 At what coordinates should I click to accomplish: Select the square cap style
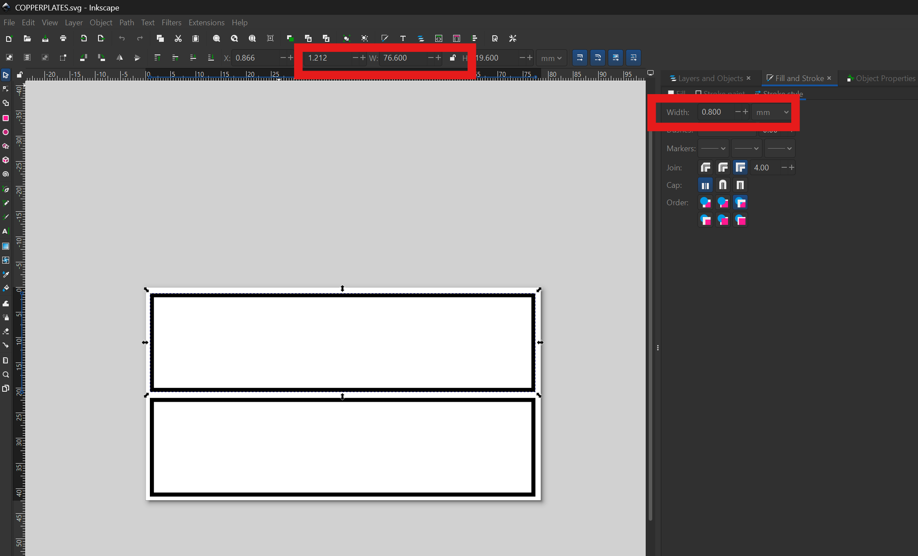(x=740, y=185)
